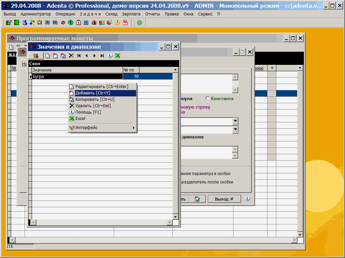Viewport: 345px width, 258px height.
Task: Click the sort arrows button in the range values toolbar
Action: [36, 56]
